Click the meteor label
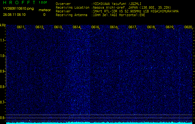195x124 pixels. pyautogui.click(x=45, y=10)
